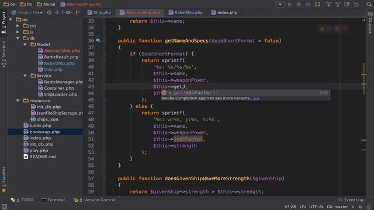Open the Event Log panel
The height and width of the screenshot is (210, 374).
[x=351, y=199]
